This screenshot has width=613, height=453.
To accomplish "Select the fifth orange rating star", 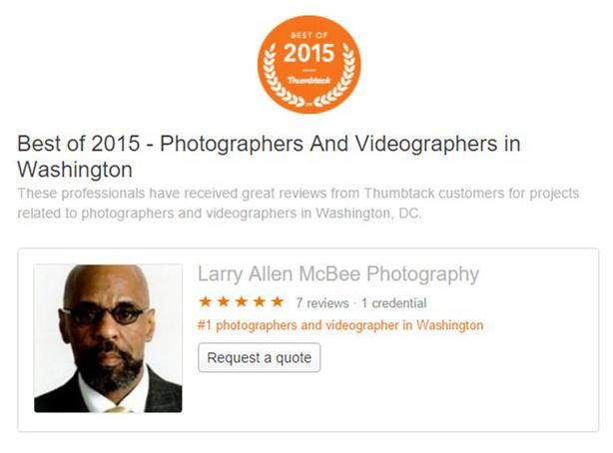I will (x=278, y=301).
